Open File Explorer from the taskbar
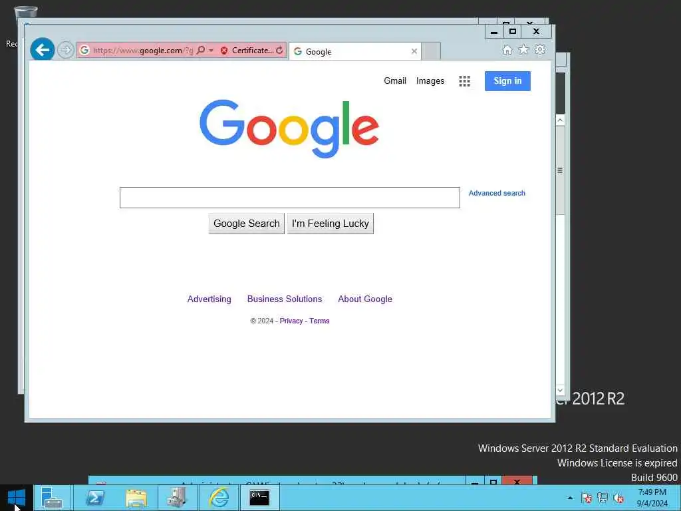681x511 pixels. [x=136, y=498]
